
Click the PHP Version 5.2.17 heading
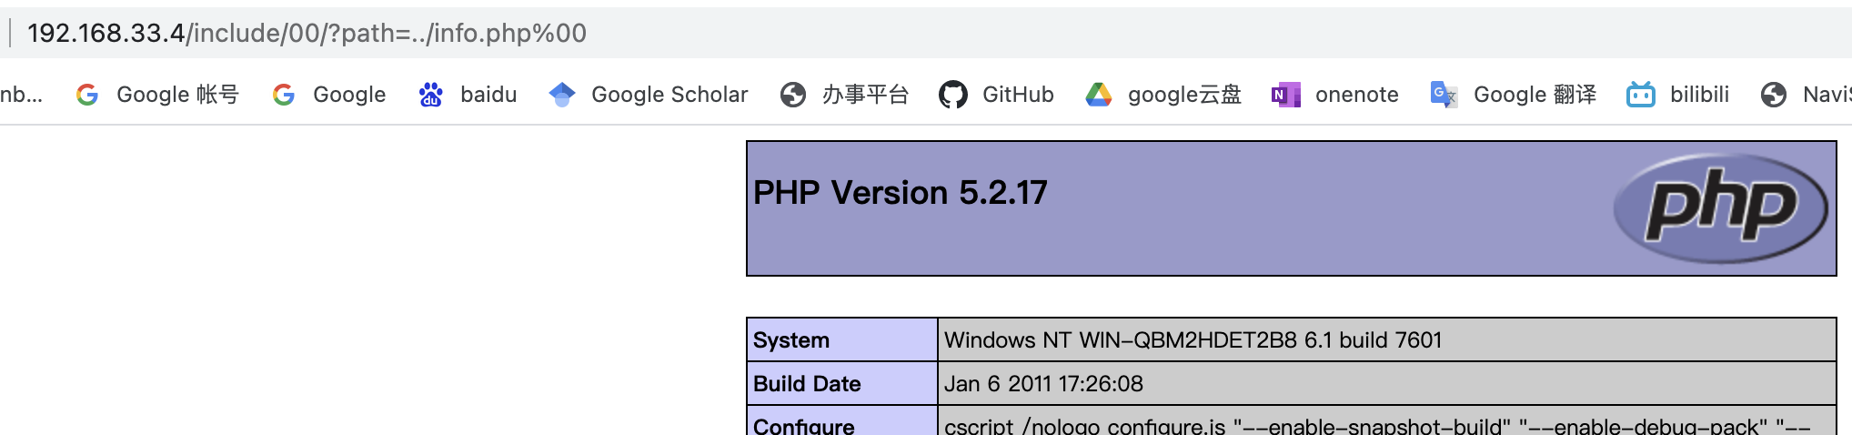coord(900,193)
